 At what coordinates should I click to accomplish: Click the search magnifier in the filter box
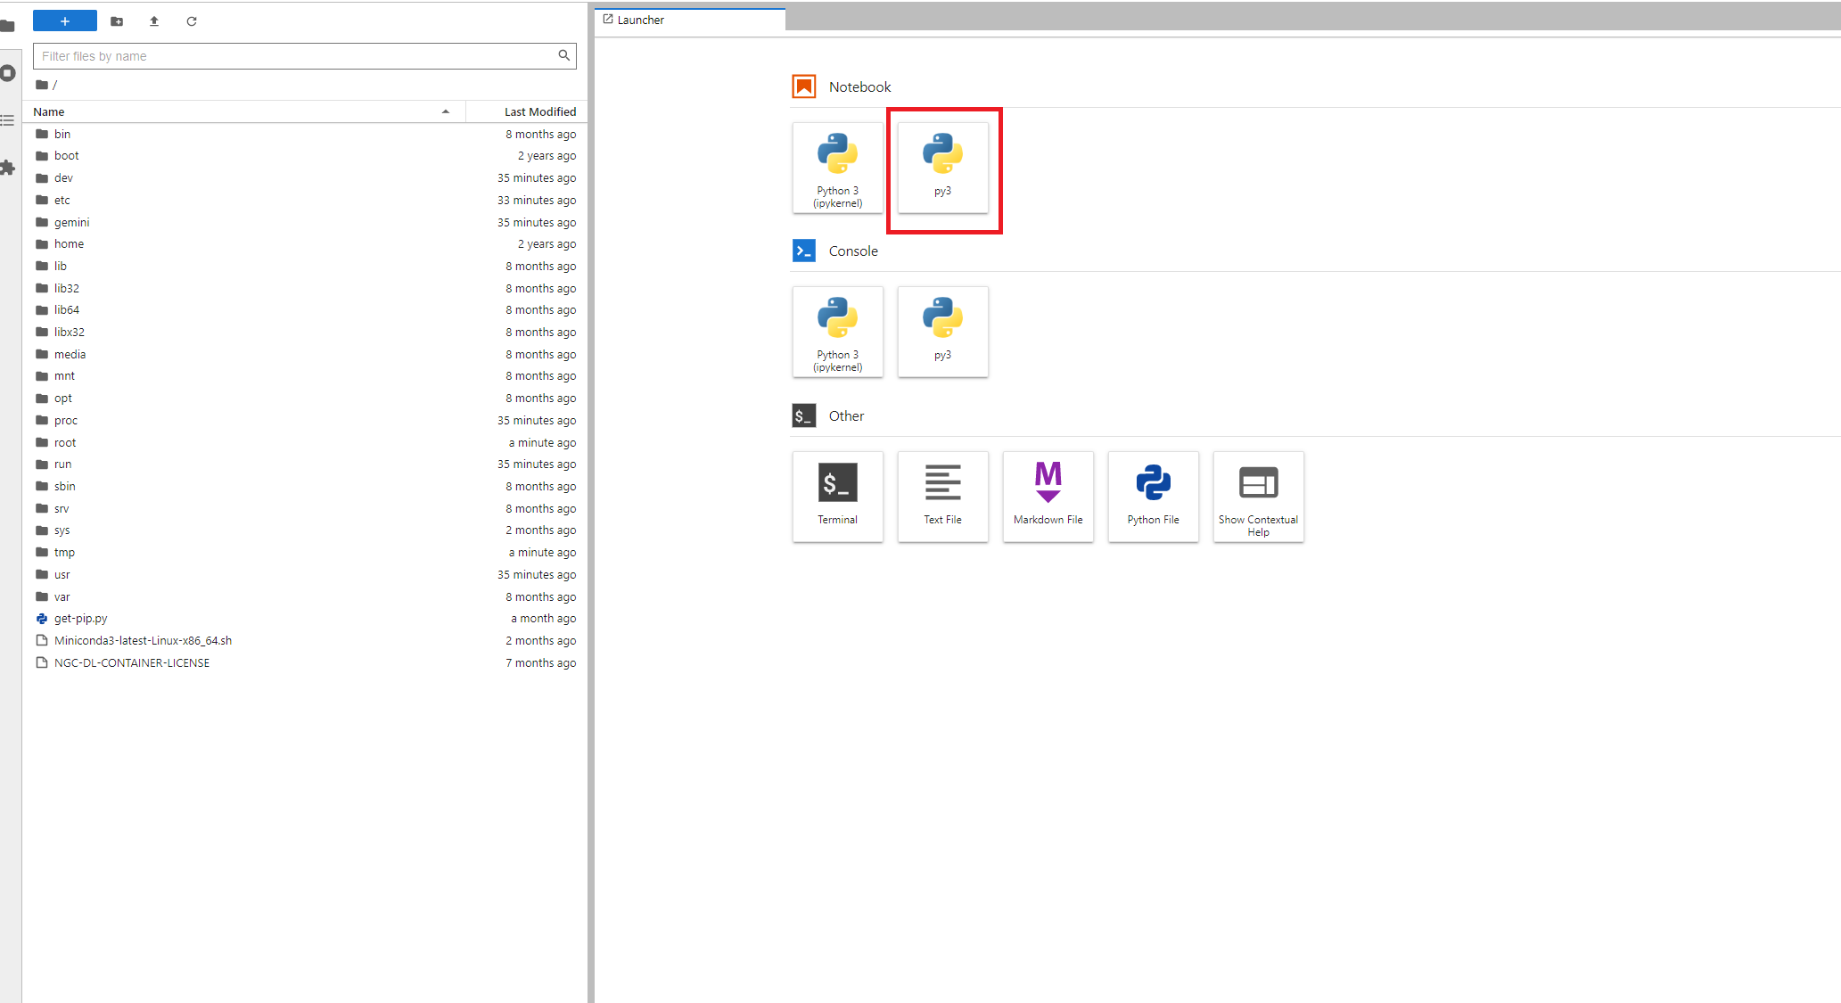click(563, 55)
